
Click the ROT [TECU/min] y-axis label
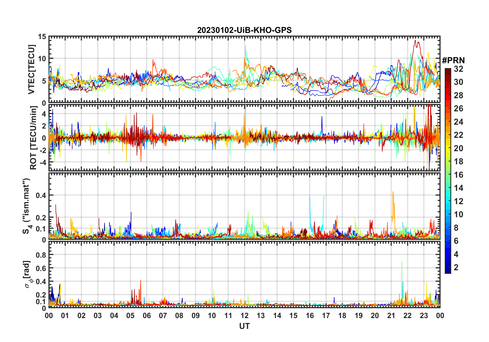click(x=33, y=138)
